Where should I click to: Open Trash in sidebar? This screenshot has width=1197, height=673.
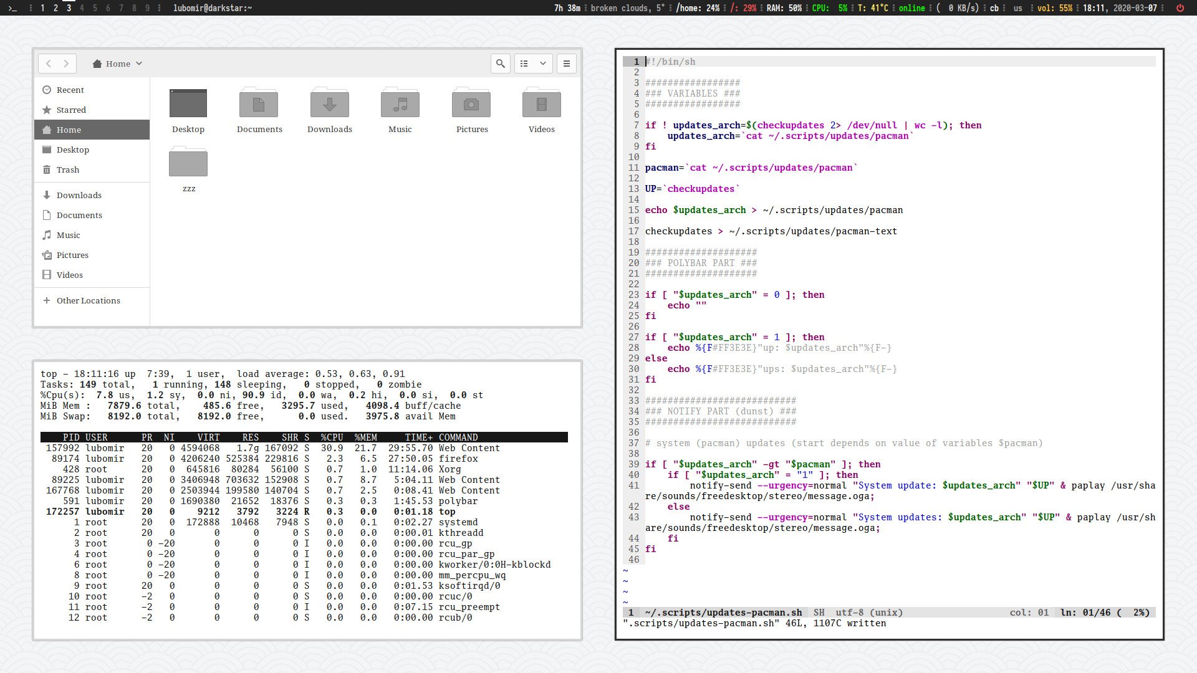(67, 169)
